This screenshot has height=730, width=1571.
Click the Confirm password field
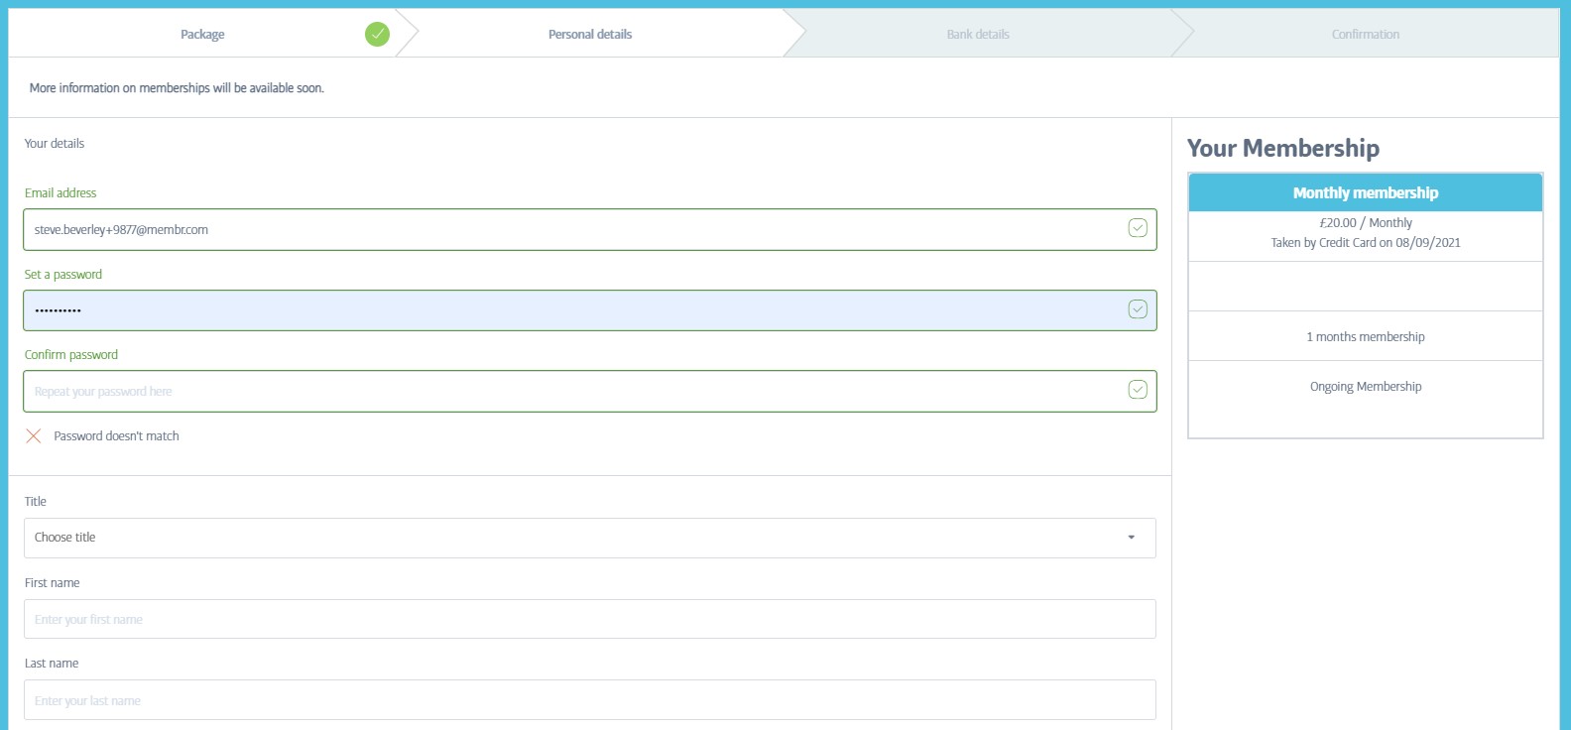[x=590, y=391]
